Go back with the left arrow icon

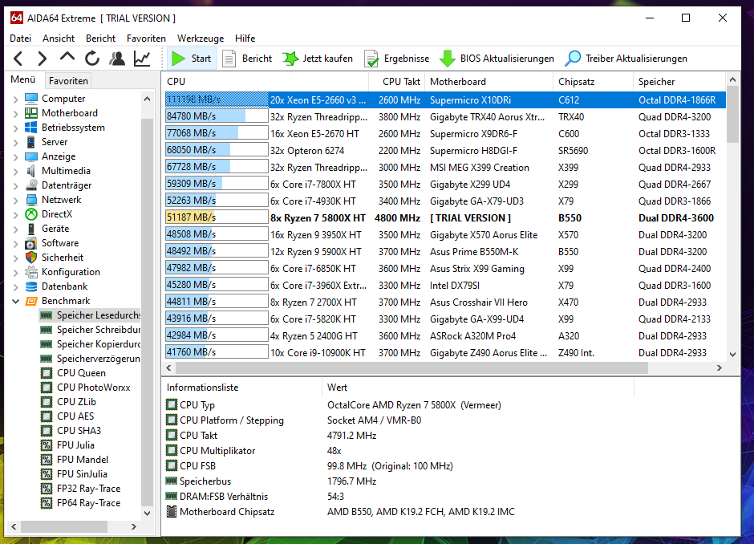[18, 59]
